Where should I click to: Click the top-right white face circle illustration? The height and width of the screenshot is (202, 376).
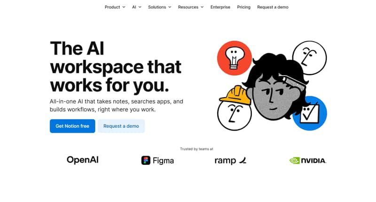coord(310,58)
